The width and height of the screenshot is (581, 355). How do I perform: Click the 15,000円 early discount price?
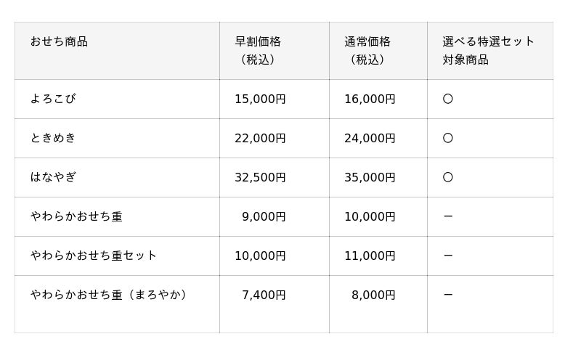click(x=260, y=99)
